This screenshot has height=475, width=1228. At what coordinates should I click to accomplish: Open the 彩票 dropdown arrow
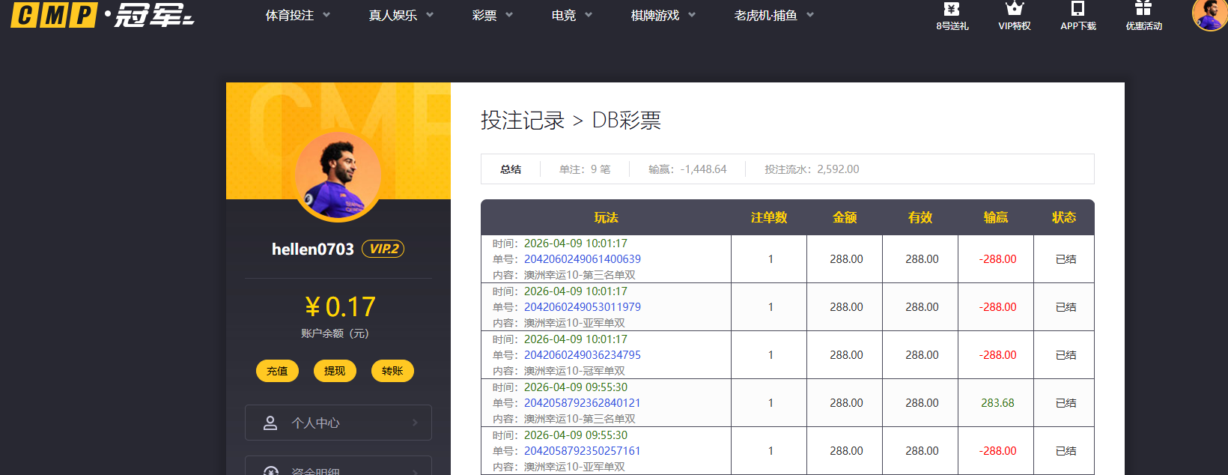click(x=509, y=15)
